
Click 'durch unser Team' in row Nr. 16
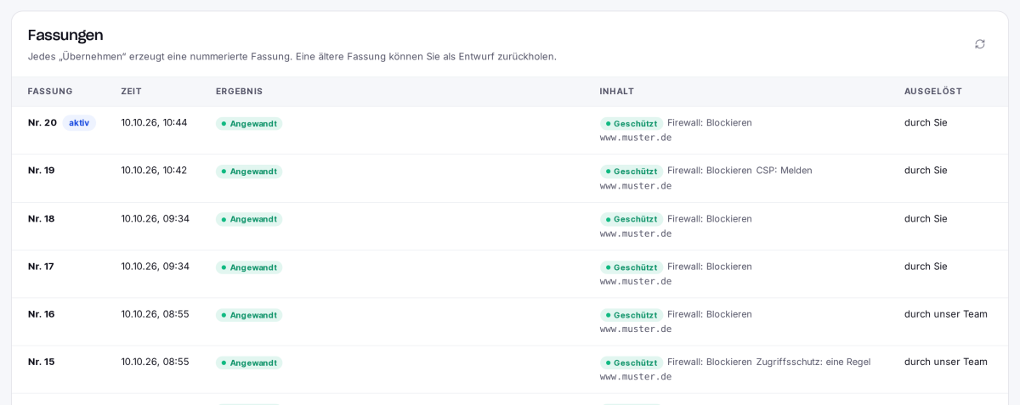(x=946, y=313)
